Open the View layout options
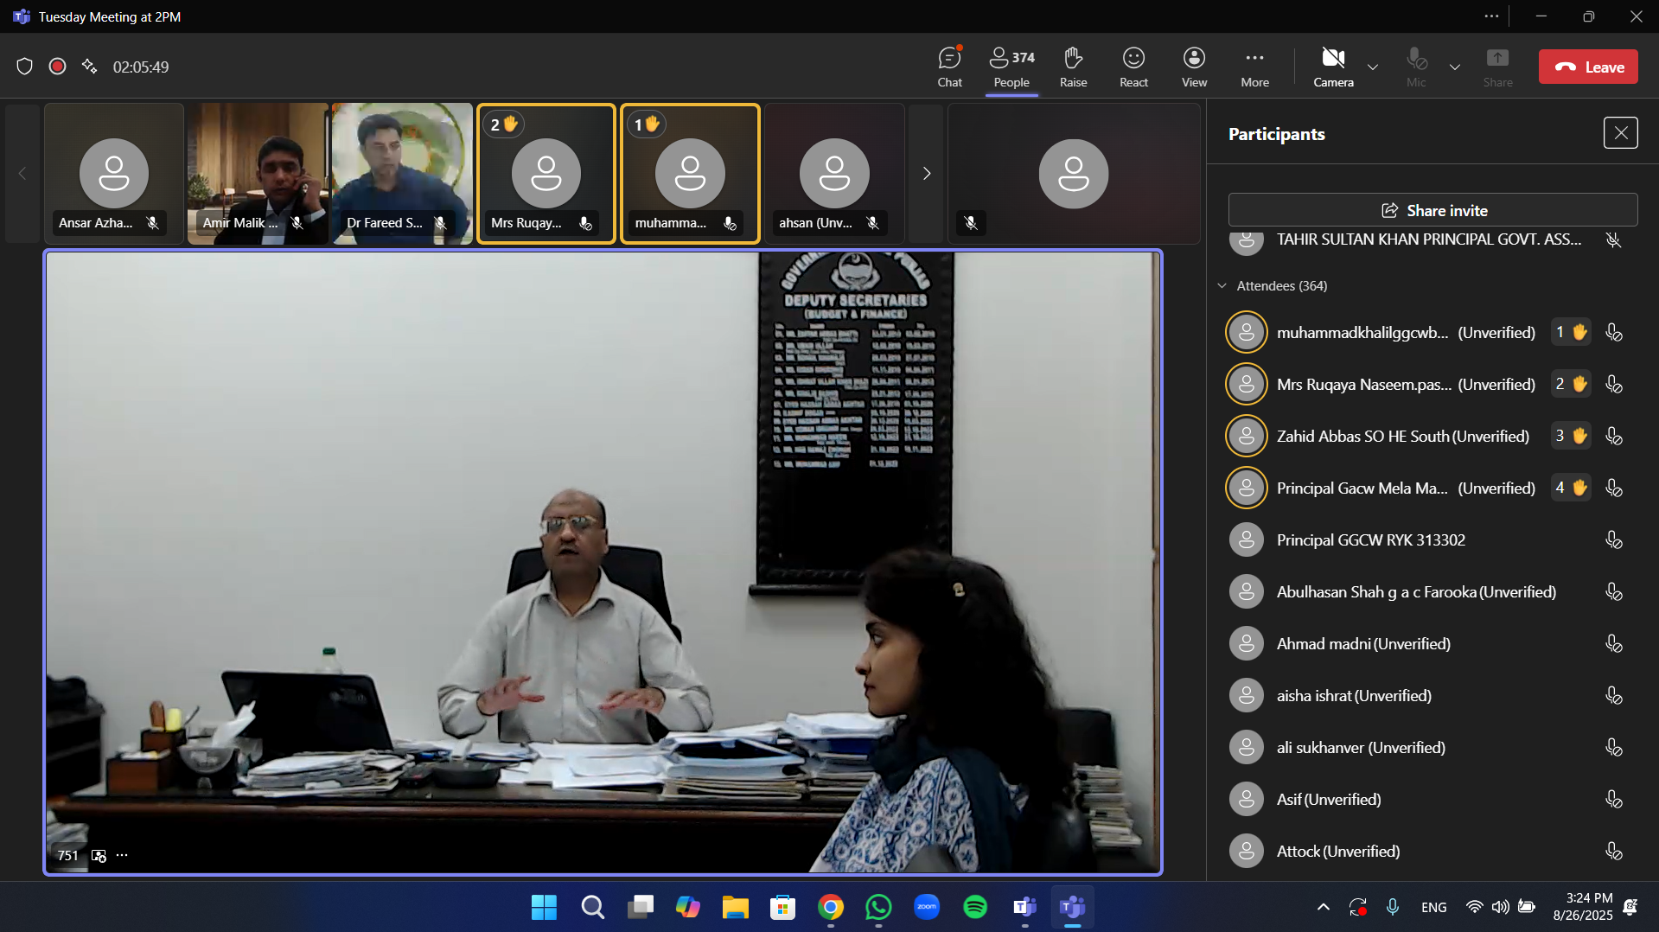 coord(1194,67)
